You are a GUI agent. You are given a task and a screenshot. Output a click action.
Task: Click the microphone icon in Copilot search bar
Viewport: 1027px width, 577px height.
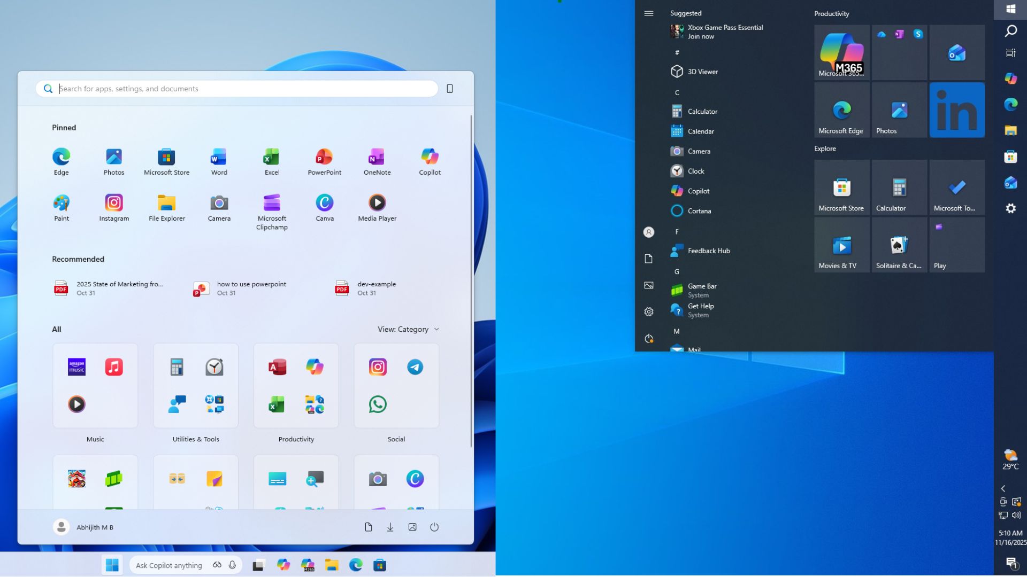(232, 565)
